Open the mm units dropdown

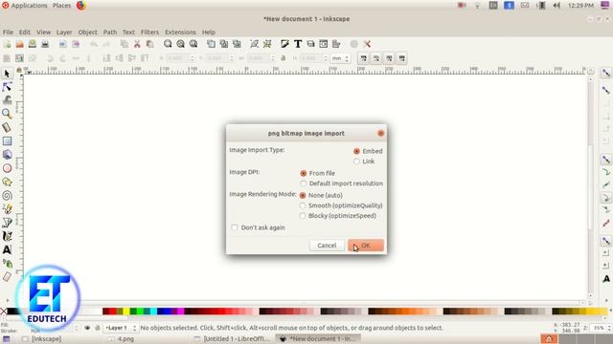click(340, 58)
